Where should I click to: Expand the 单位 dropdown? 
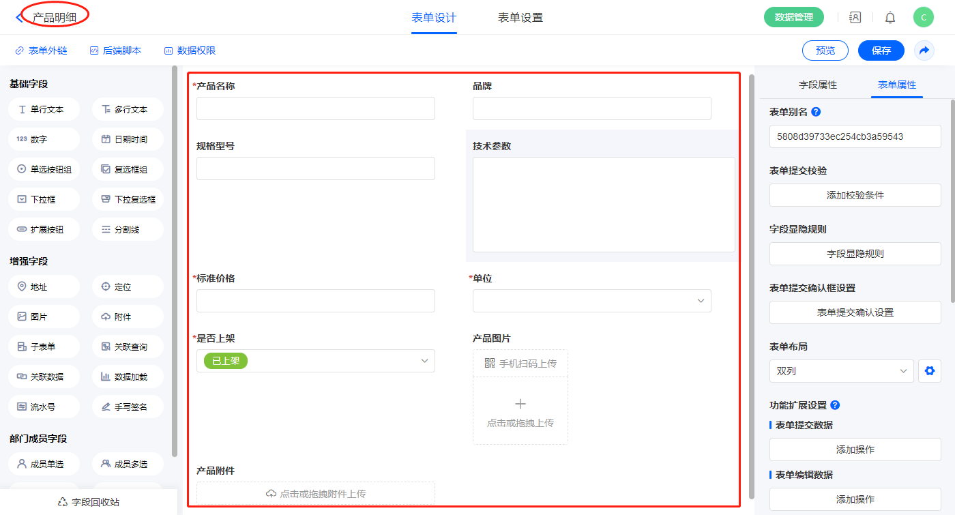tap(591, 301)
